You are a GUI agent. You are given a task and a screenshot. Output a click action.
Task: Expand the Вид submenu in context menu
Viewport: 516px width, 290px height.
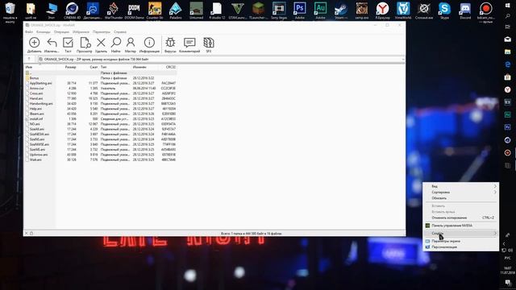coord(460,186)
